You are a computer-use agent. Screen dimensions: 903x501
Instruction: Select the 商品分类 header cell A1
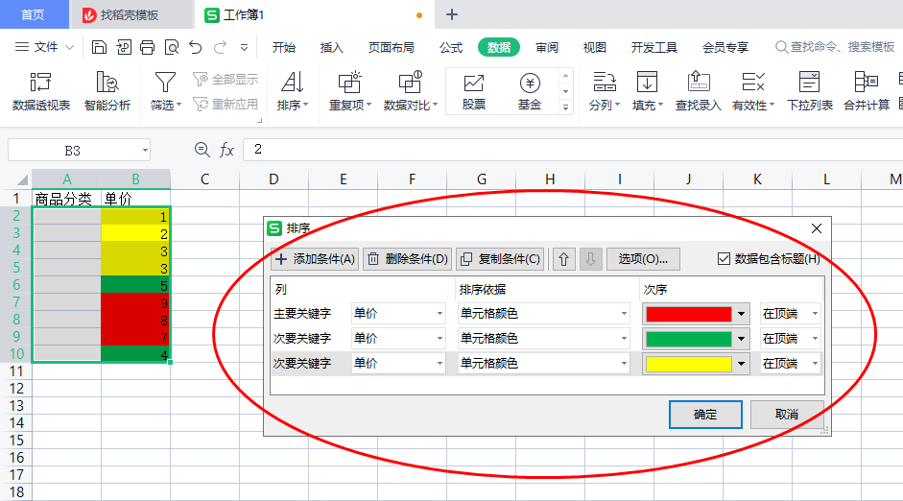pos(66,199)
